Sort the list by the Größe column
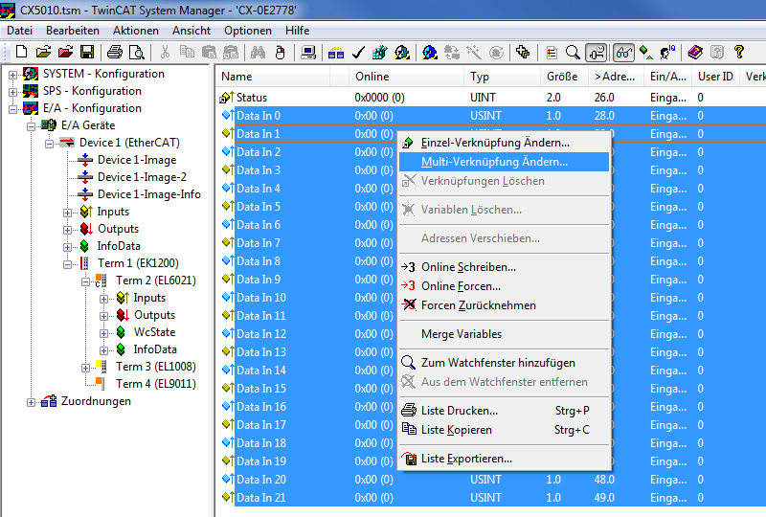This screenshot has height=517, width=766. (564, 77)
